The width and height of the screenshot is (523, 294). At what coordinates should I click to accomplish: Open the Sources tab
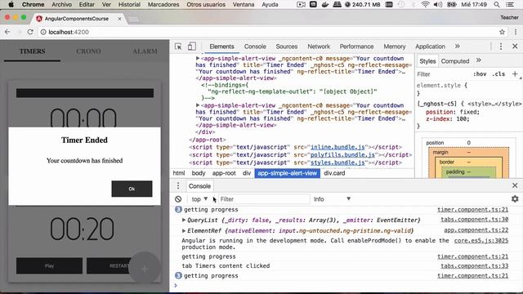(287, 47)
